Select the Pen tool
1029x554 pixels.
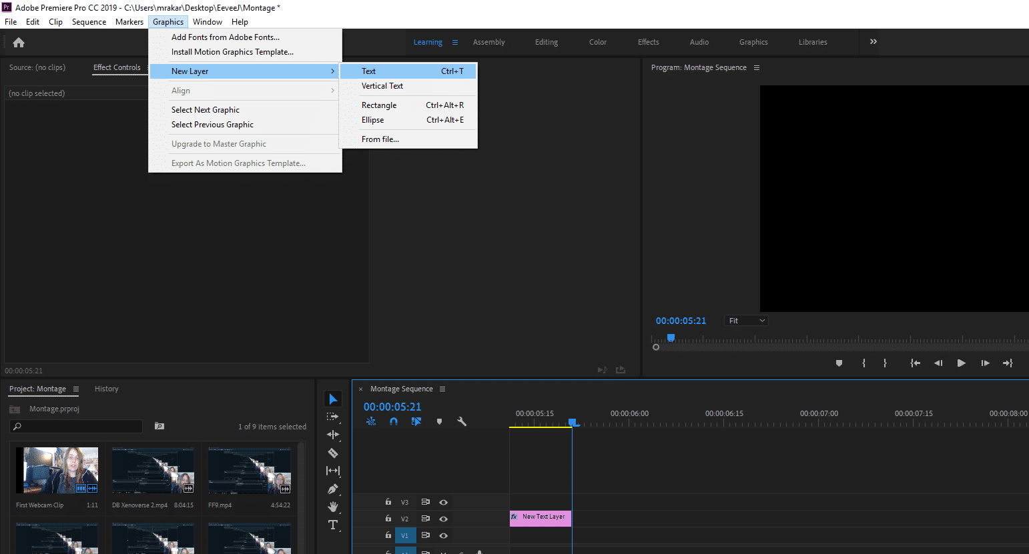pos(333,489)
